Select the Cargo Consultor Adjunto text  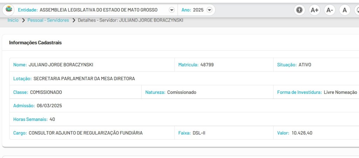pyautogui.click(x=86, y=133)
